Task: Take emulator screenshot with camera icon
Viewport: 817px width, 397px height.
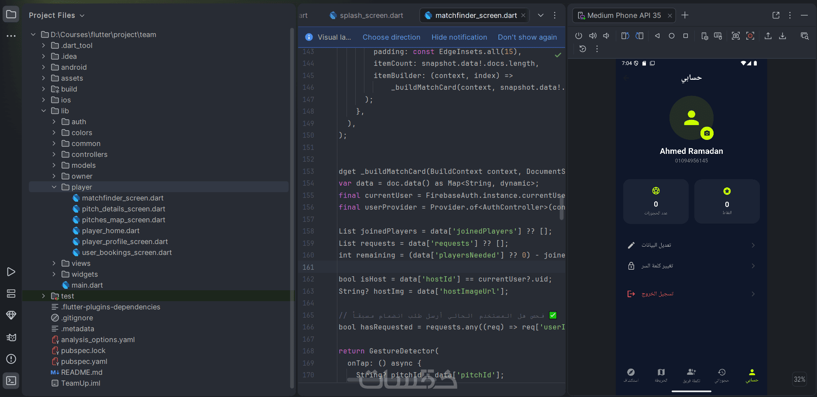Action: click(x=736, y=36)
